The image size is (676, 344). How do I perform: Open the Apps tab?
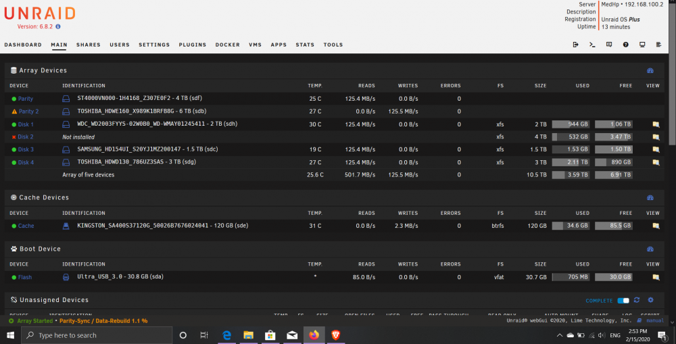[279, 45]
